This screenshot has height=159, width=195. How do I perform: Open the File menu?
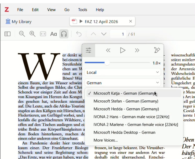point(20,10)
